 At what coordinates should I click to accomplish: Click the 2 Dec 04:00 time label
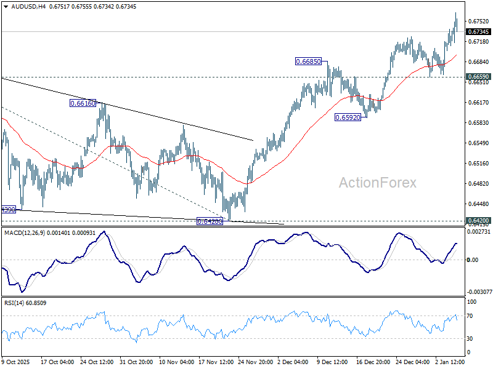pos(293,362)
